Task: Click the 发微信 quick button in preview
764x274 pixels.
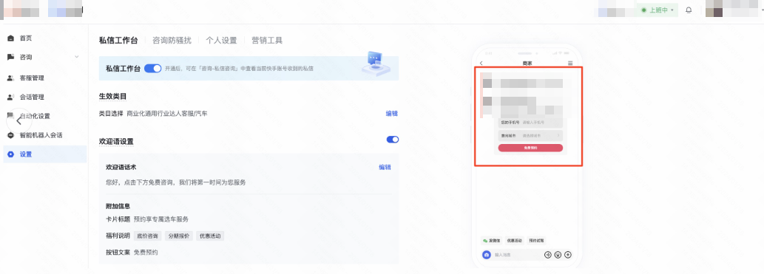Action: click(492, 241)
